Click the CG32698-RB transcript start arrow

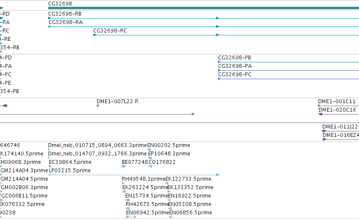(49, 18)
